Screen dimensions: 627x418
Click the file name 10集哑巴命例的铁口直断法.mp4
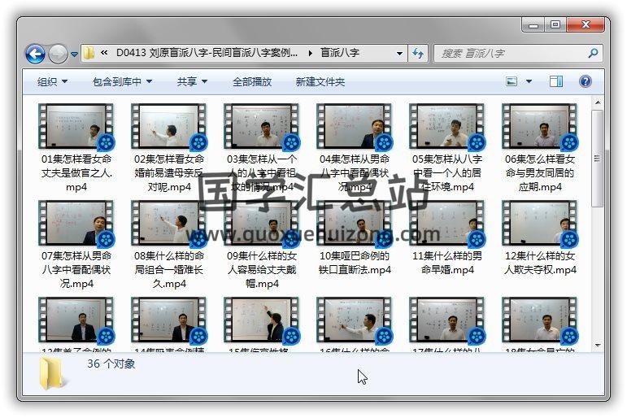(355, 263)
